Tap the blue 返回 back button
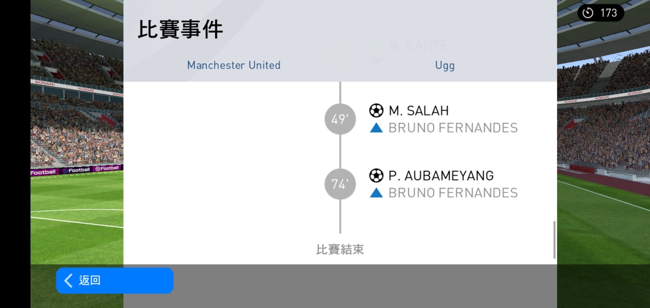Screen dimensions: 650x308 point(115,280)
